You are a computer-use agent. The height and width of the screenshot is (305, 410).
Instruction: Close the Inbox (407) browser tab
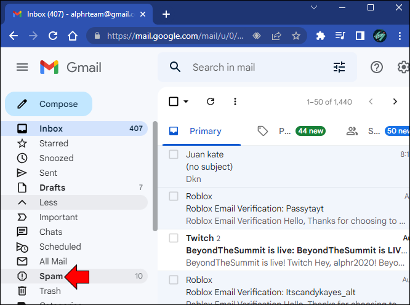[x=142, y=14]
